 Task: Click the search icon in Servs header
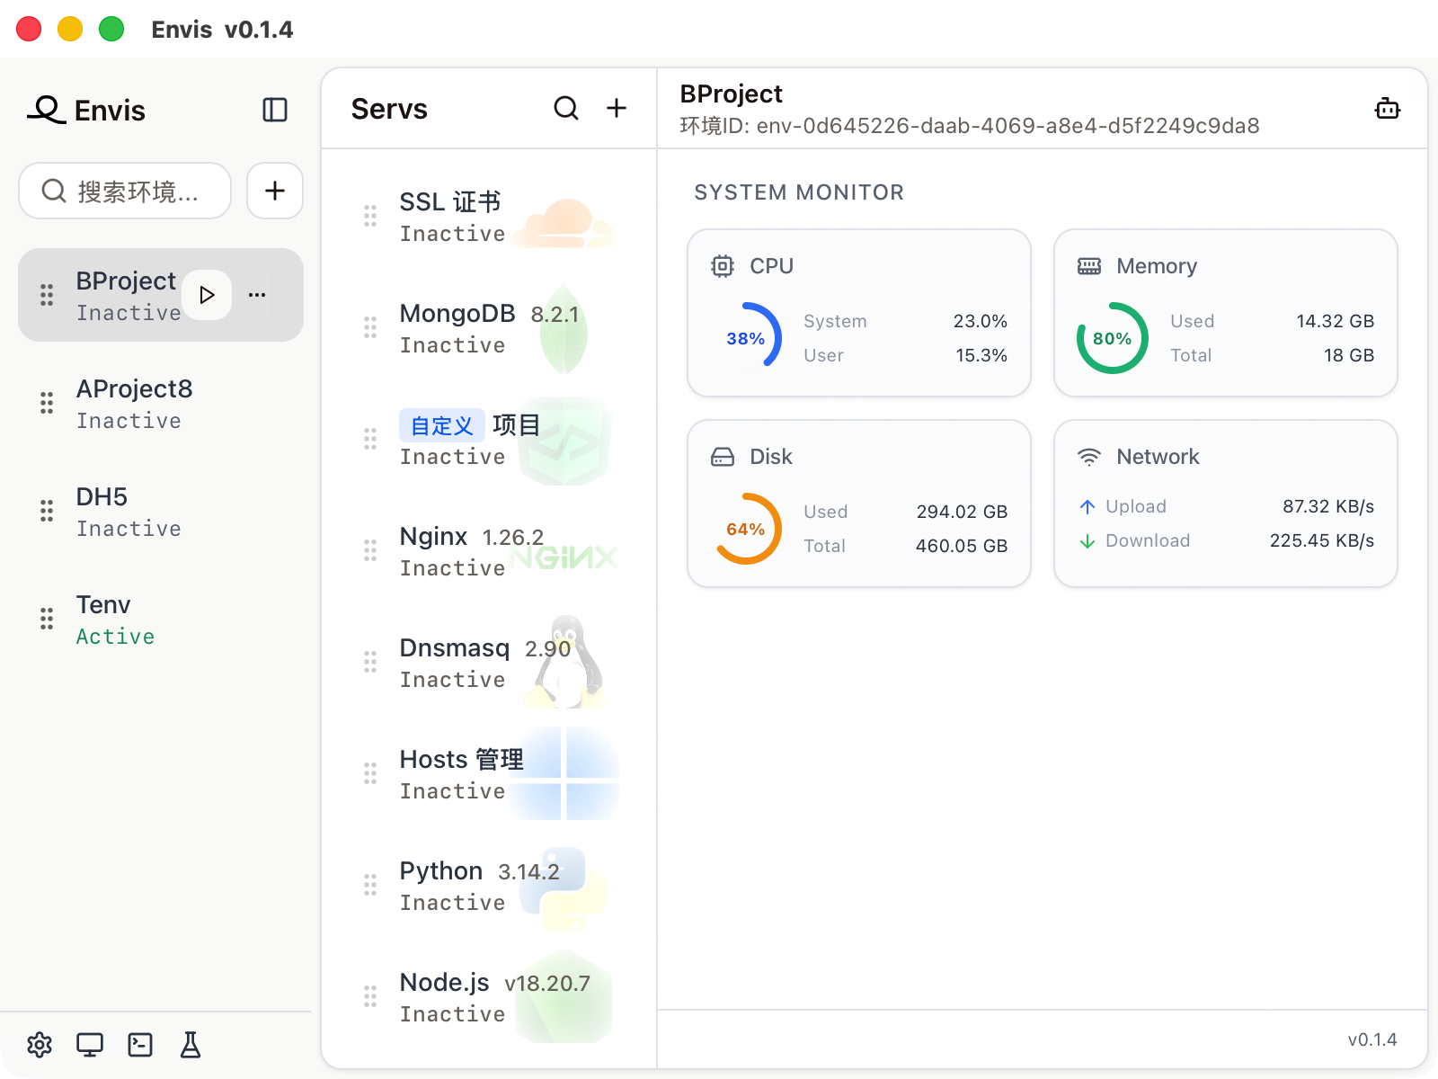(566, 108)
